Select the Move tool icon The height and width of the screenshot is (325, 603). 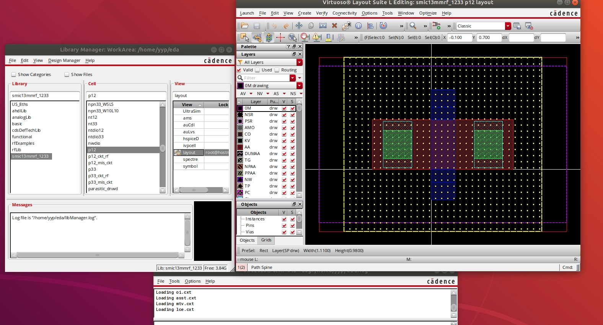[x=299, y=26]
